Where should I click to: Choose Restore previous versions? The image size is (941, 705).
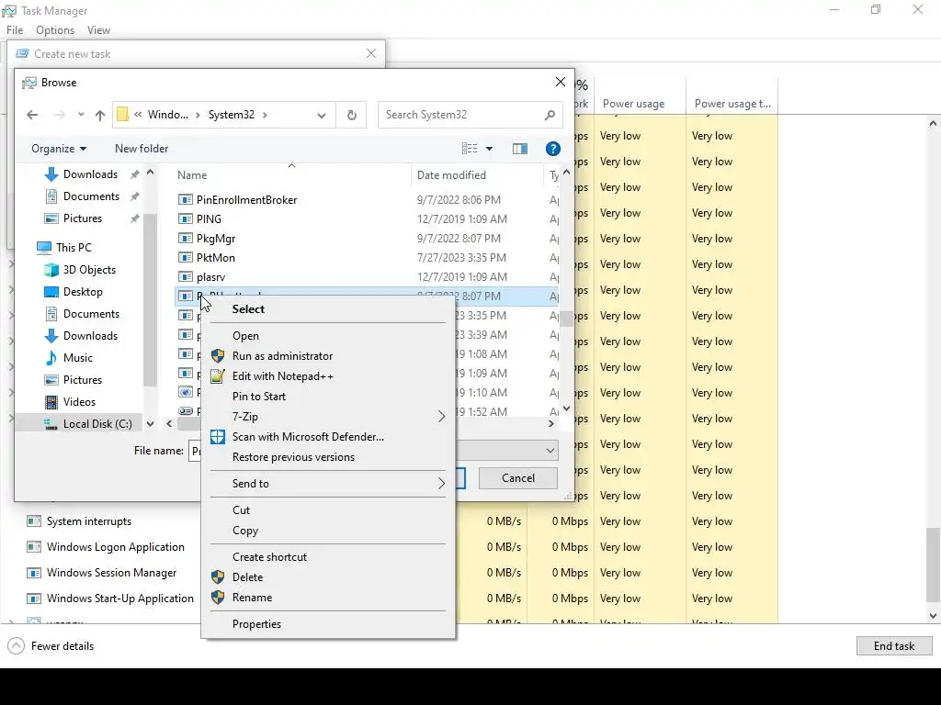tap(328, 457)
